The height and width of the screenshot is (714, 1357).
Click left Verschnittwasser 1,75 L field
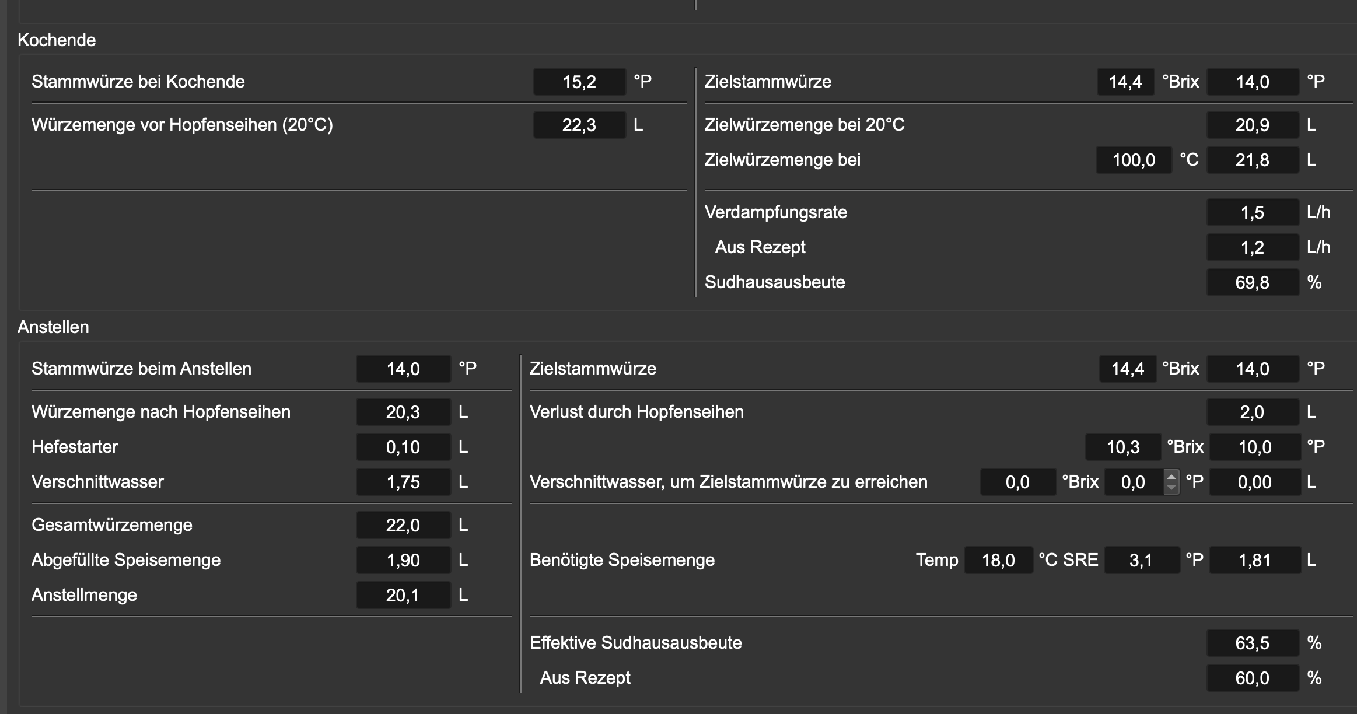click(403, 482)
